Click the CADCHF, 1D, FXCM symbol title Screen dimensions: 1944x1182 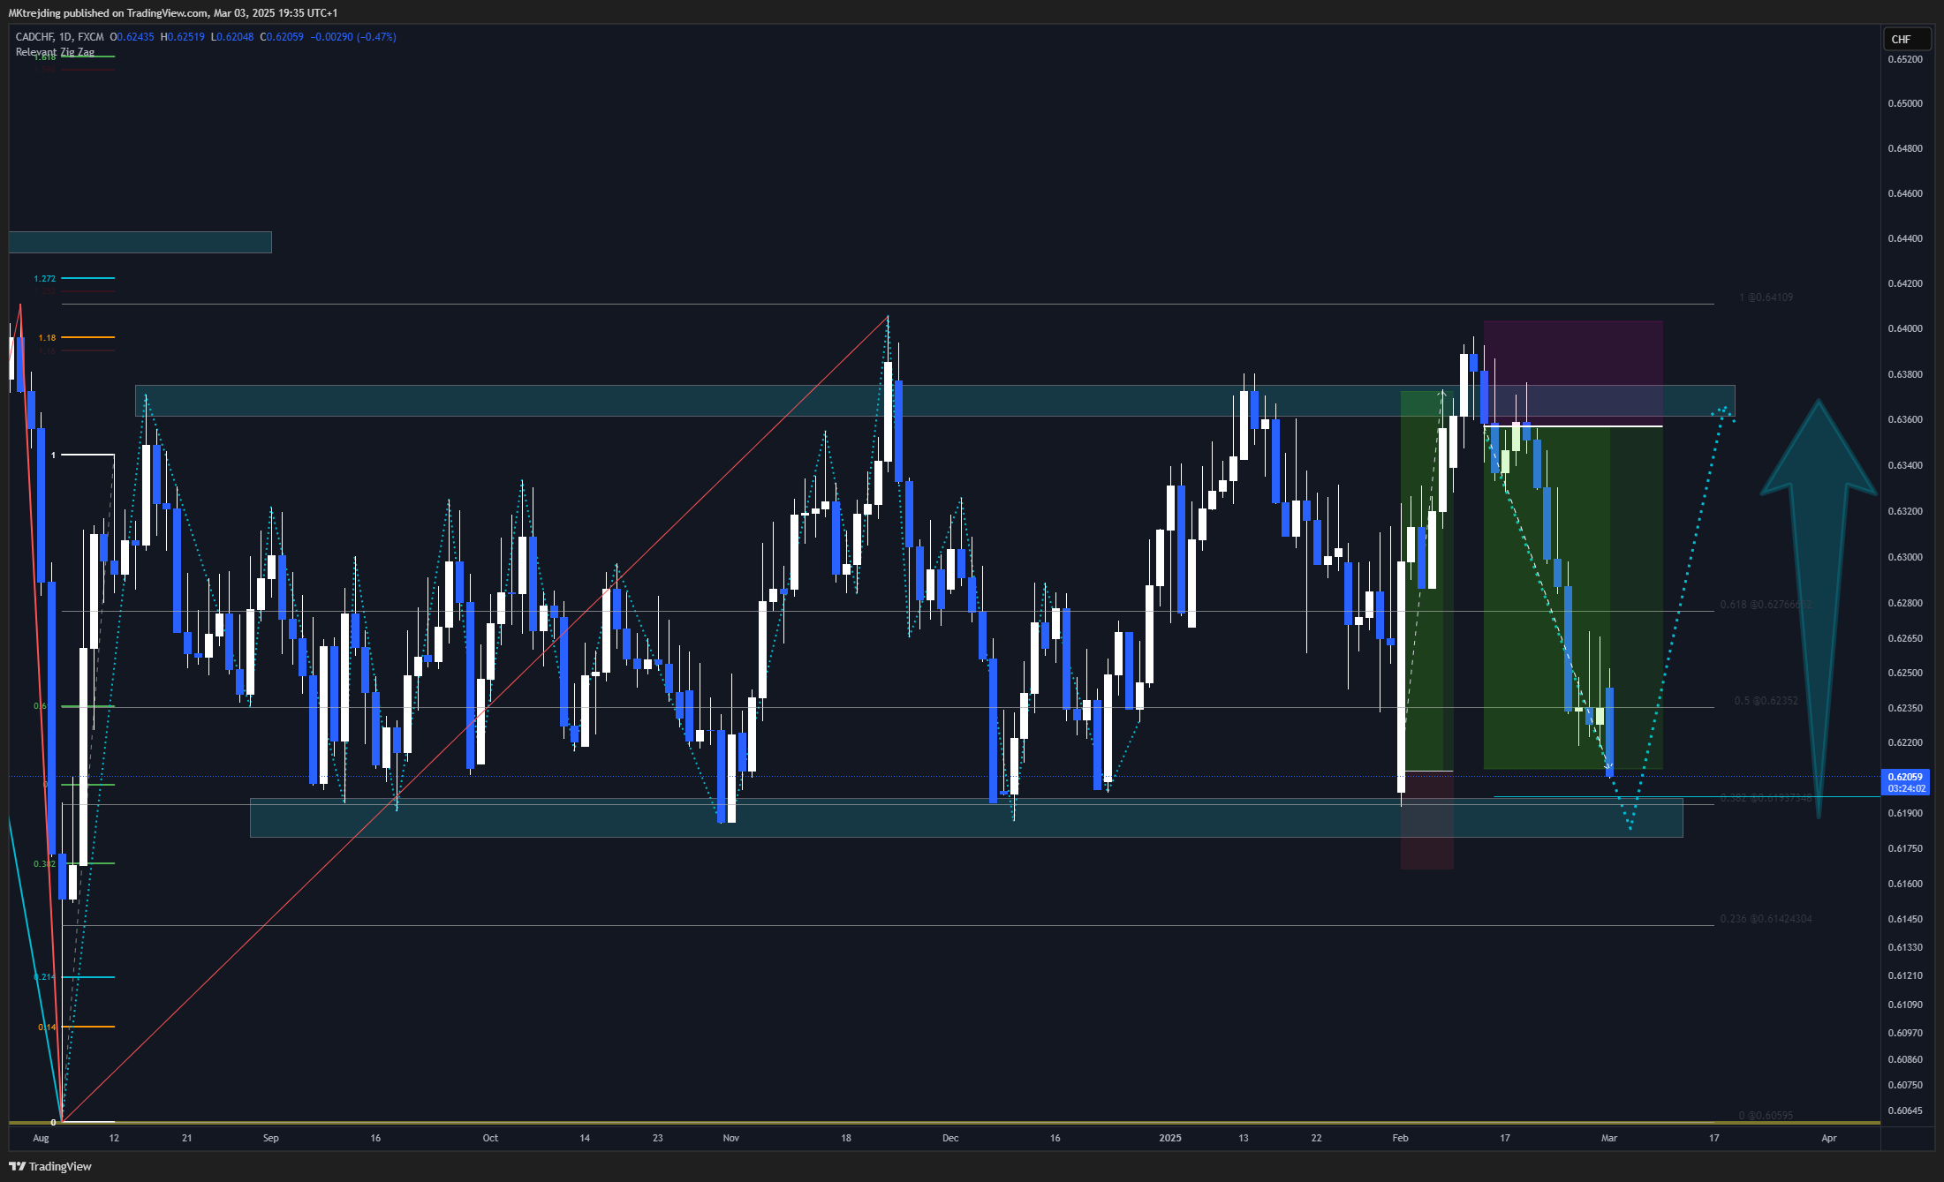[x=59, y=37]
